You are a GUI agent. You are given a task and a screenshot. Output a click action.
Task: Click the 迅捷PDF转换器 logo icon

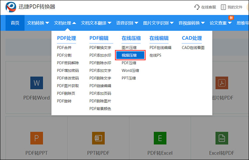coord(11,7)
